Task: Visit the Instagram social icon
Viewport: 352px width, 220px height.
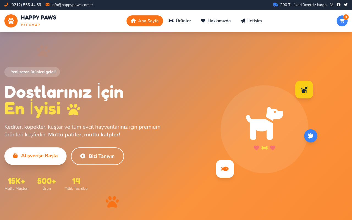Action: coord(332,5)
